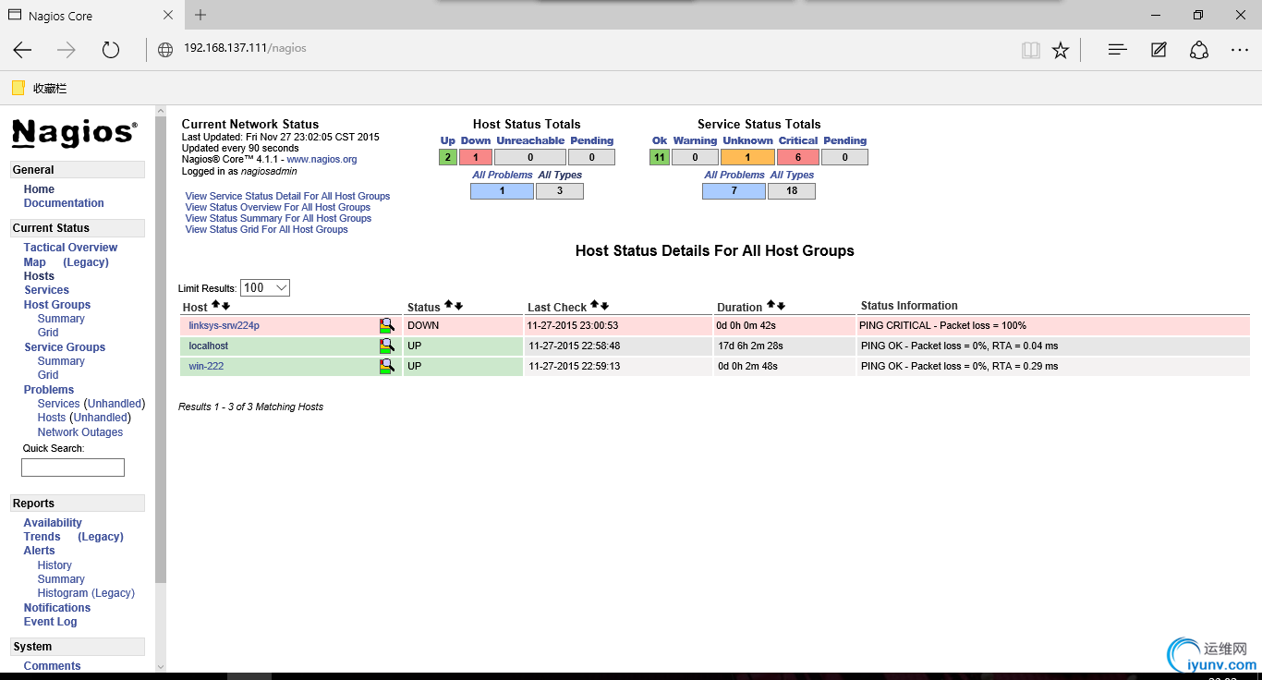This screenshot has height=680, width=1262.
Task: Open Comments under System
Action: 53,666
